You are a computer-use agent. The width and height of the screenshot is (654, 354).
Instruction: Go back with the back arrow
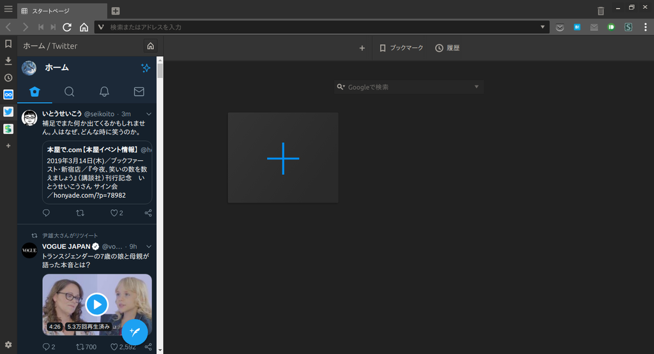(8, 27)
